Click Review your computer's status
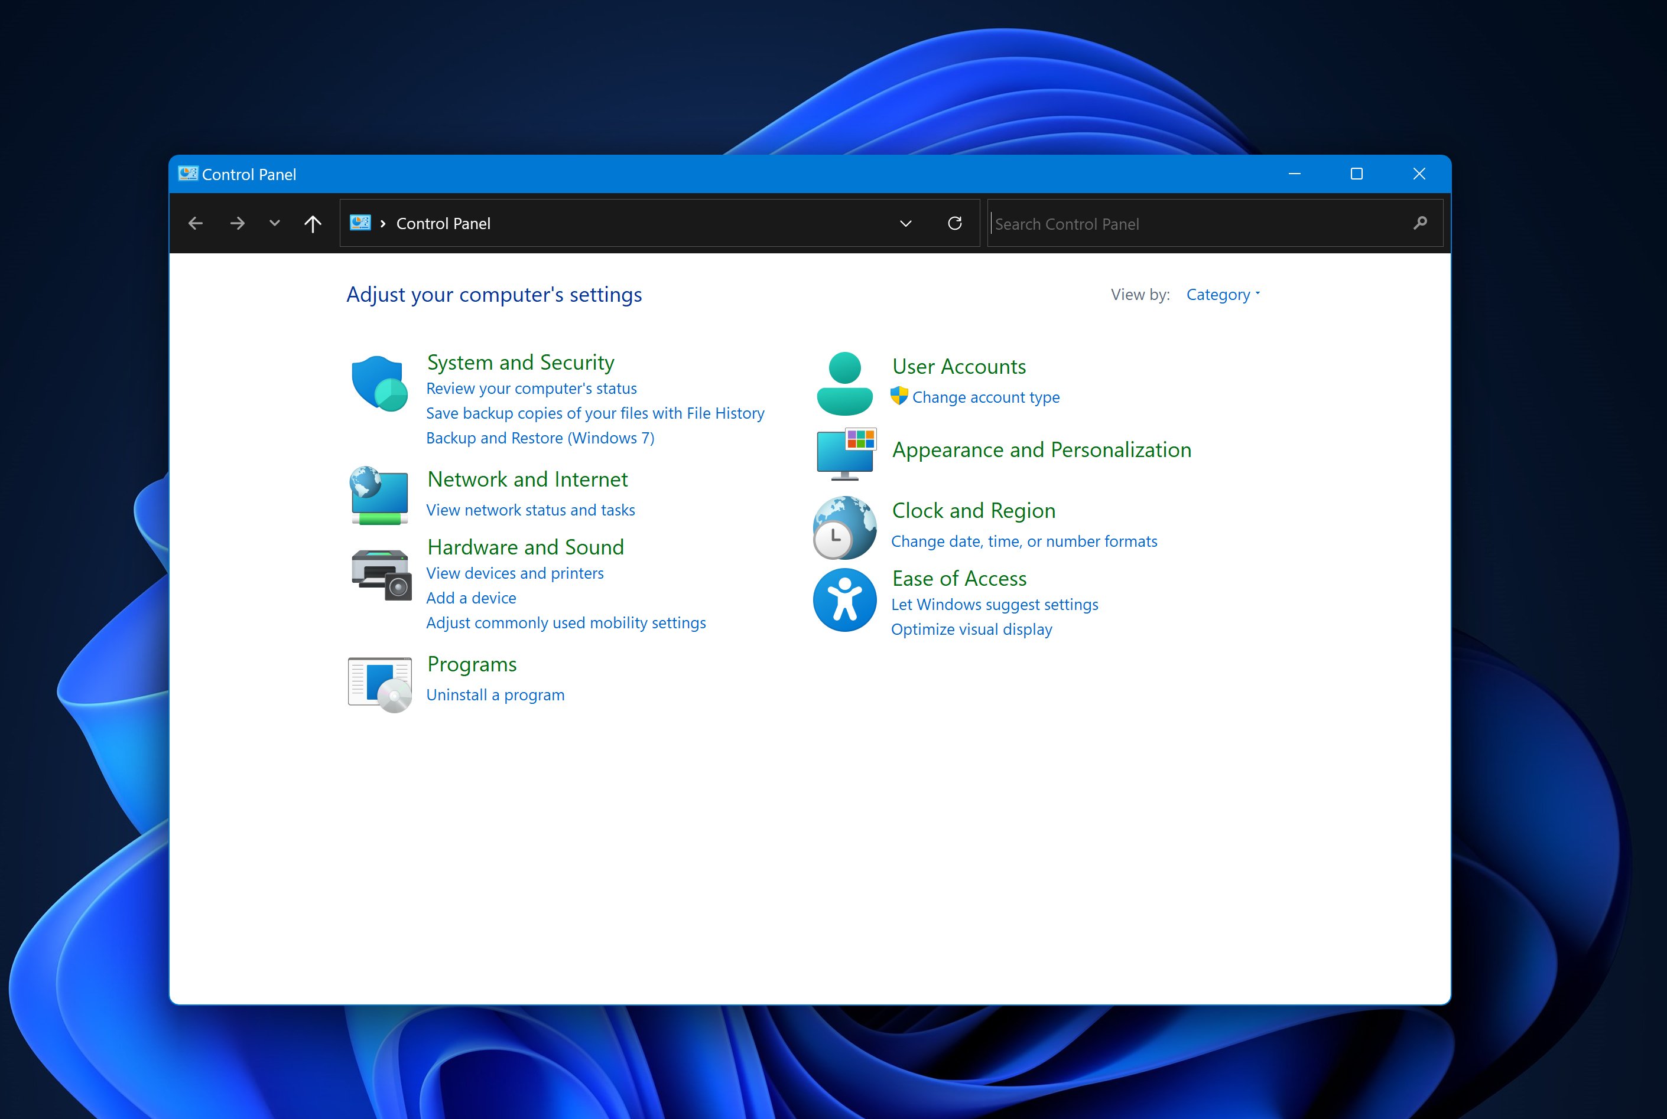Viewport: 1667px width, 1119px height. coord(531,388)
